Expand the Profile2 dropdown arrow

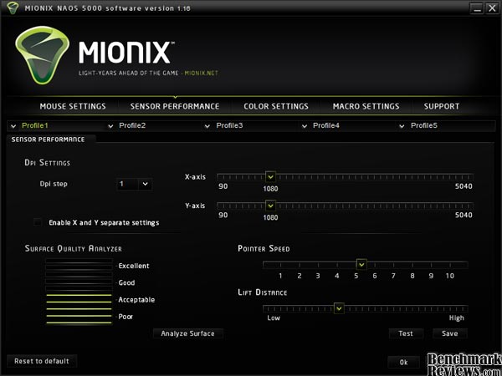110,126
